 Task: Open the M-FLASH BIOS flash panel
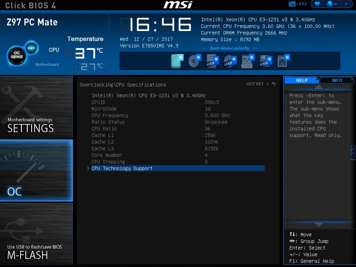(36, 233)
